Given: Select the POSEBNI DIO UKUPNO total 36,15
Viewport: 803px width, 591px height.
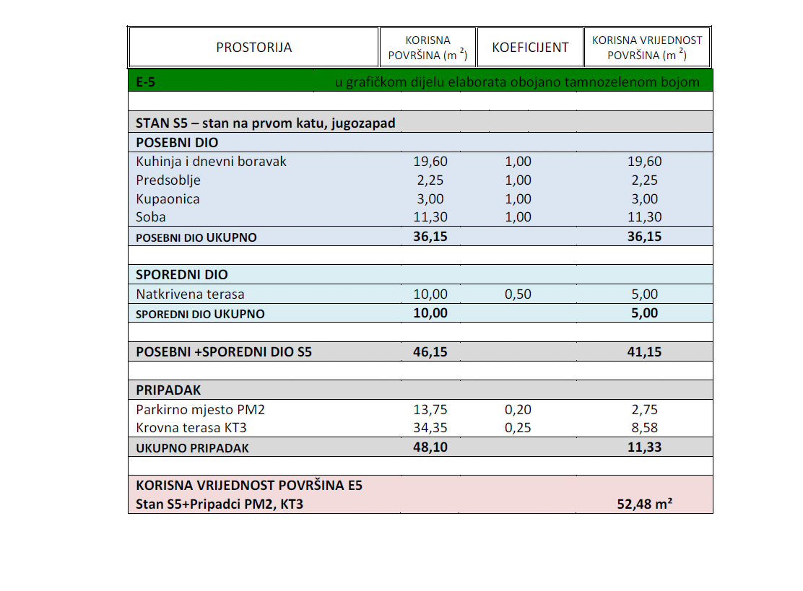Looking at the screenshot, I should coord(430,237).
